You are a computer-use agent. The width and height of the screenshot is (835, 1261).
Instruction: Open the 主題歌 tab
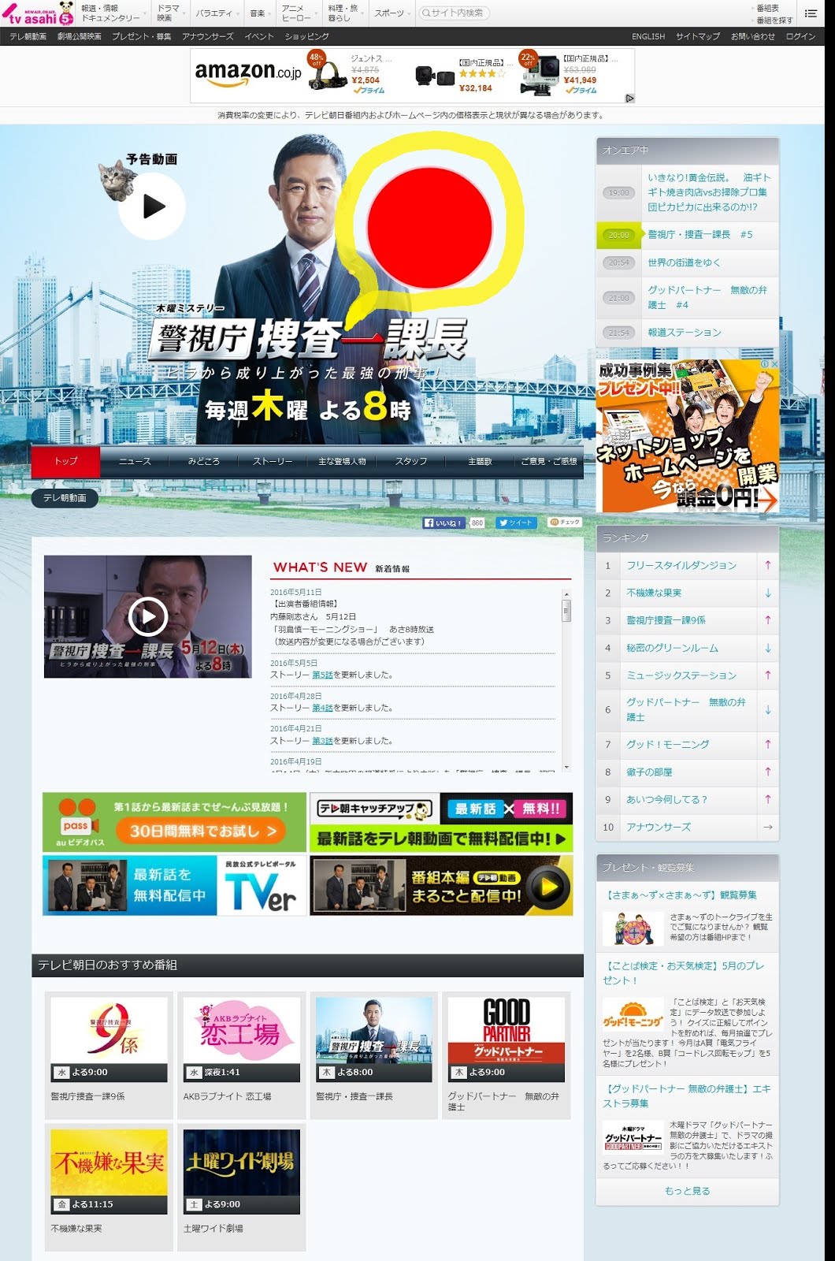[480, 461]
